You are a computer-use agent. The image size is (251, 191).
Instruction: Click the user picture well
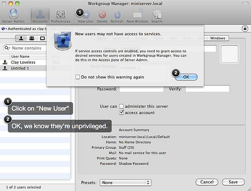[x=229, y=54]
